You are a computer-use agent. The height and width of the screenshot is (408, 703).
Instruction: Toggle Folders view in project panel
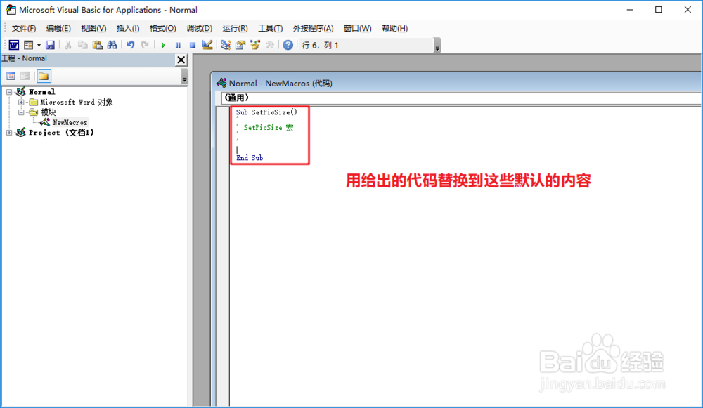(44, 76)
